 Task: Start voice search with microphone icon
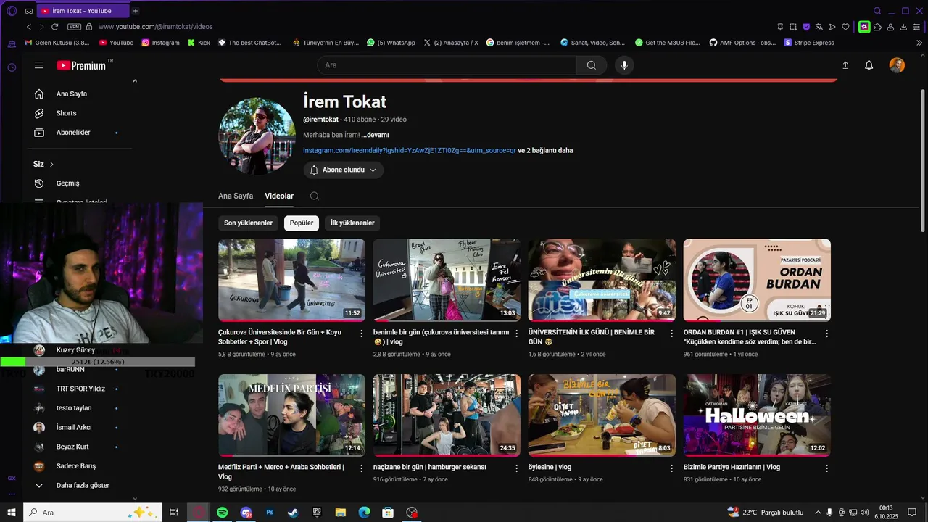pyautogui.click(x=624, y=65)
